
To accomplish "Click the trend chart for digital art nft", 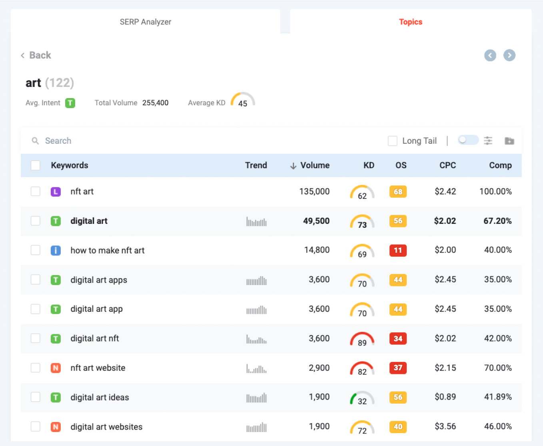I will point(256,339).
